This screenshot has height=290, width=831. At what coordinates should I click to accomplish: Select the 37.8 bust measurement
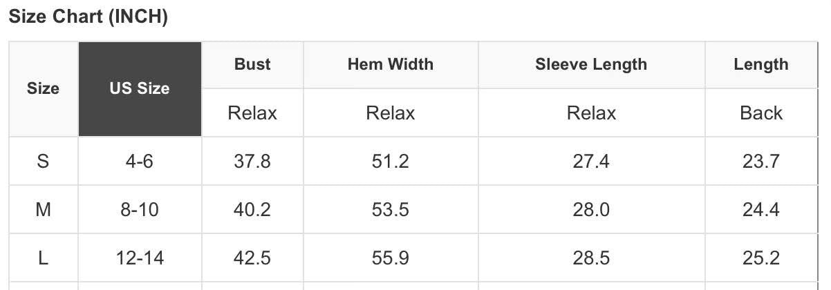[252, 162]
